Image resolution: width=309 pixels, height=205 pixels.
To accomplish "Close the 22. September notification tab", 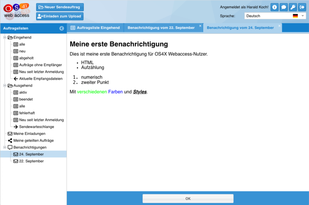I will coord(200,25).
